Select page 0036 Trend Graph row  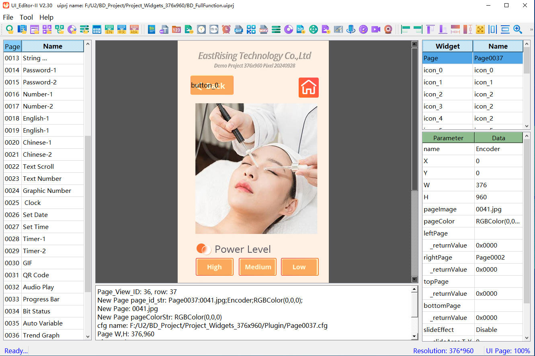[x=44, y=335]
